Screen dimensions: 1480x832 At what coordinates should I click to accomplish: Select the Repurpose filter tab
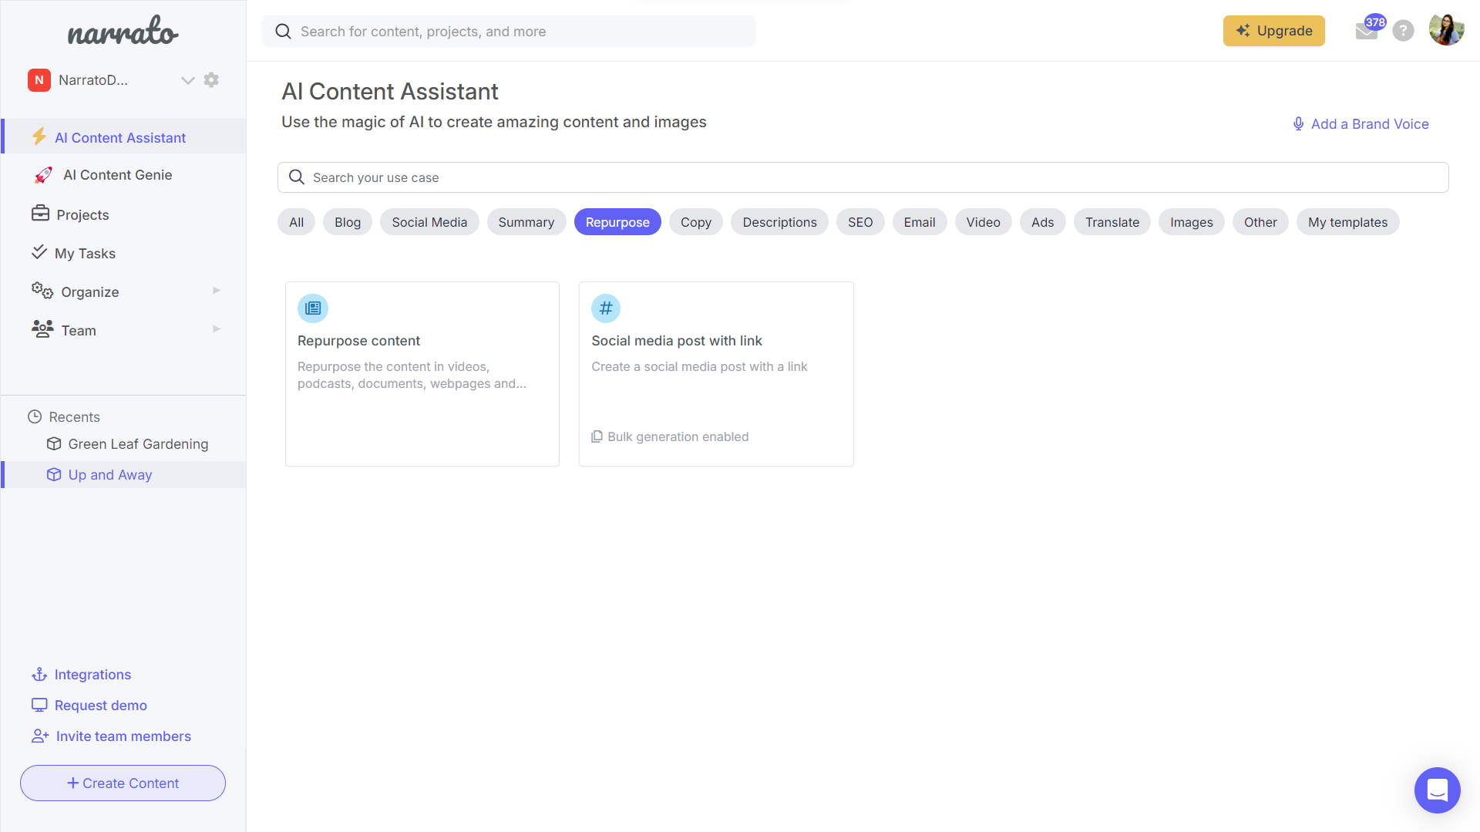[x=617, y=222]
